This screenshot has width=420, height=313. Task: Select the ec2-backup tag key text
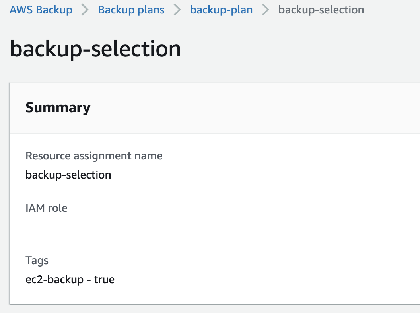(x=54, y=280)
